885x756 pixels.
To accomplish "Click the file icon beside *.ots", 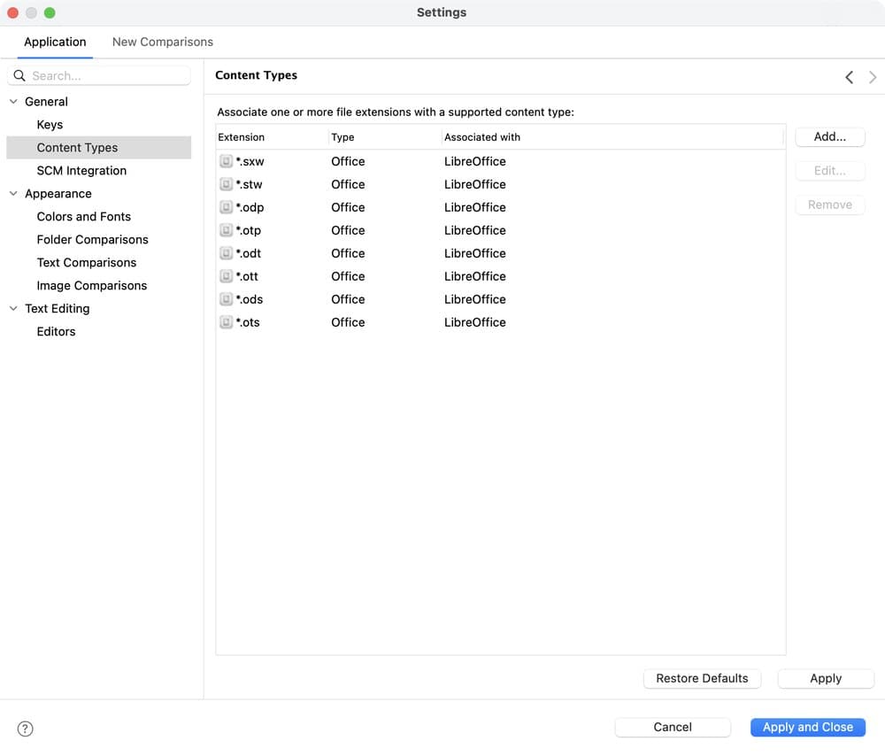I will 226,322.
